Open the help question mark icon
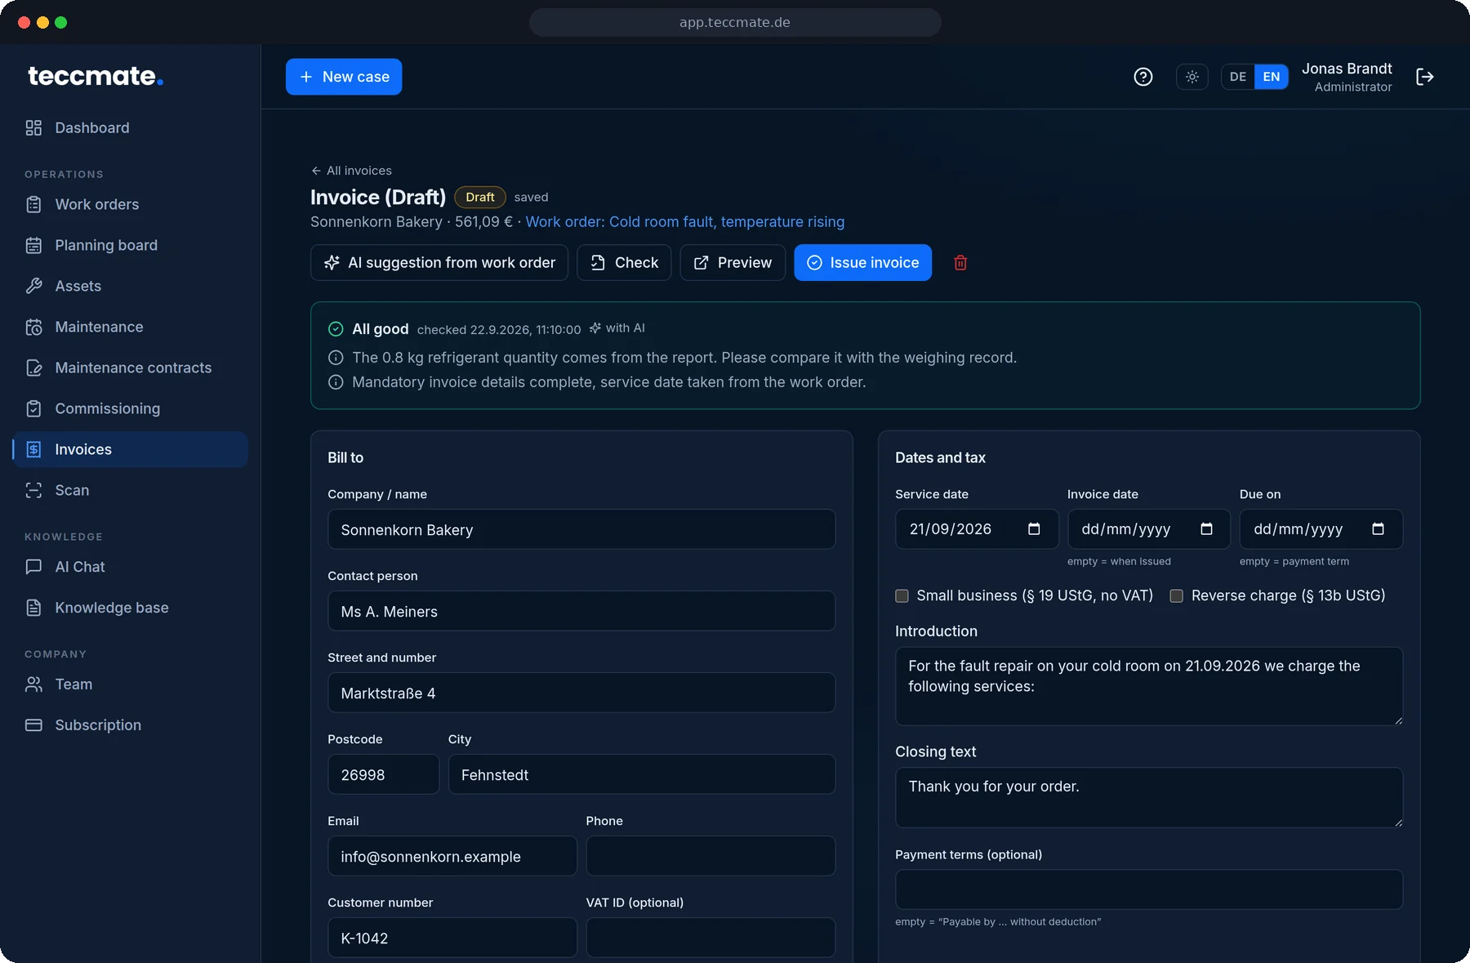 coord(1143,77)
